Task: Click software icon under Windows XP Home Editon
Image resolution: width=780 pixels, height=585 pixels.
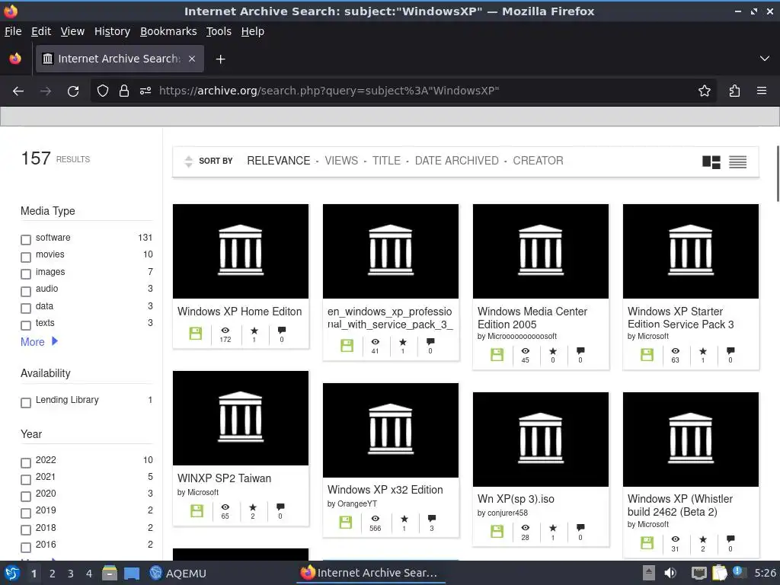Action: [196, 334]
